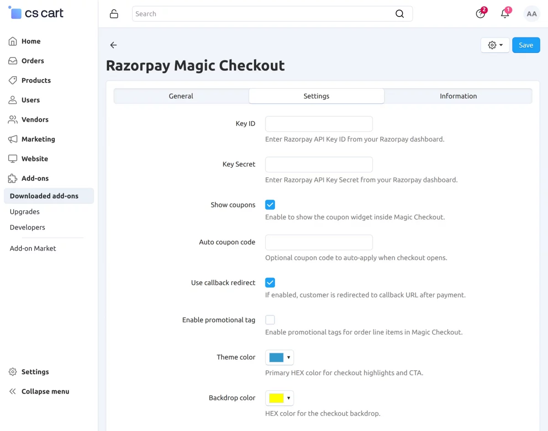Click the Marketing label in sidebar
The width and height of the screenshot is (548, 431).
click(38, 139)
